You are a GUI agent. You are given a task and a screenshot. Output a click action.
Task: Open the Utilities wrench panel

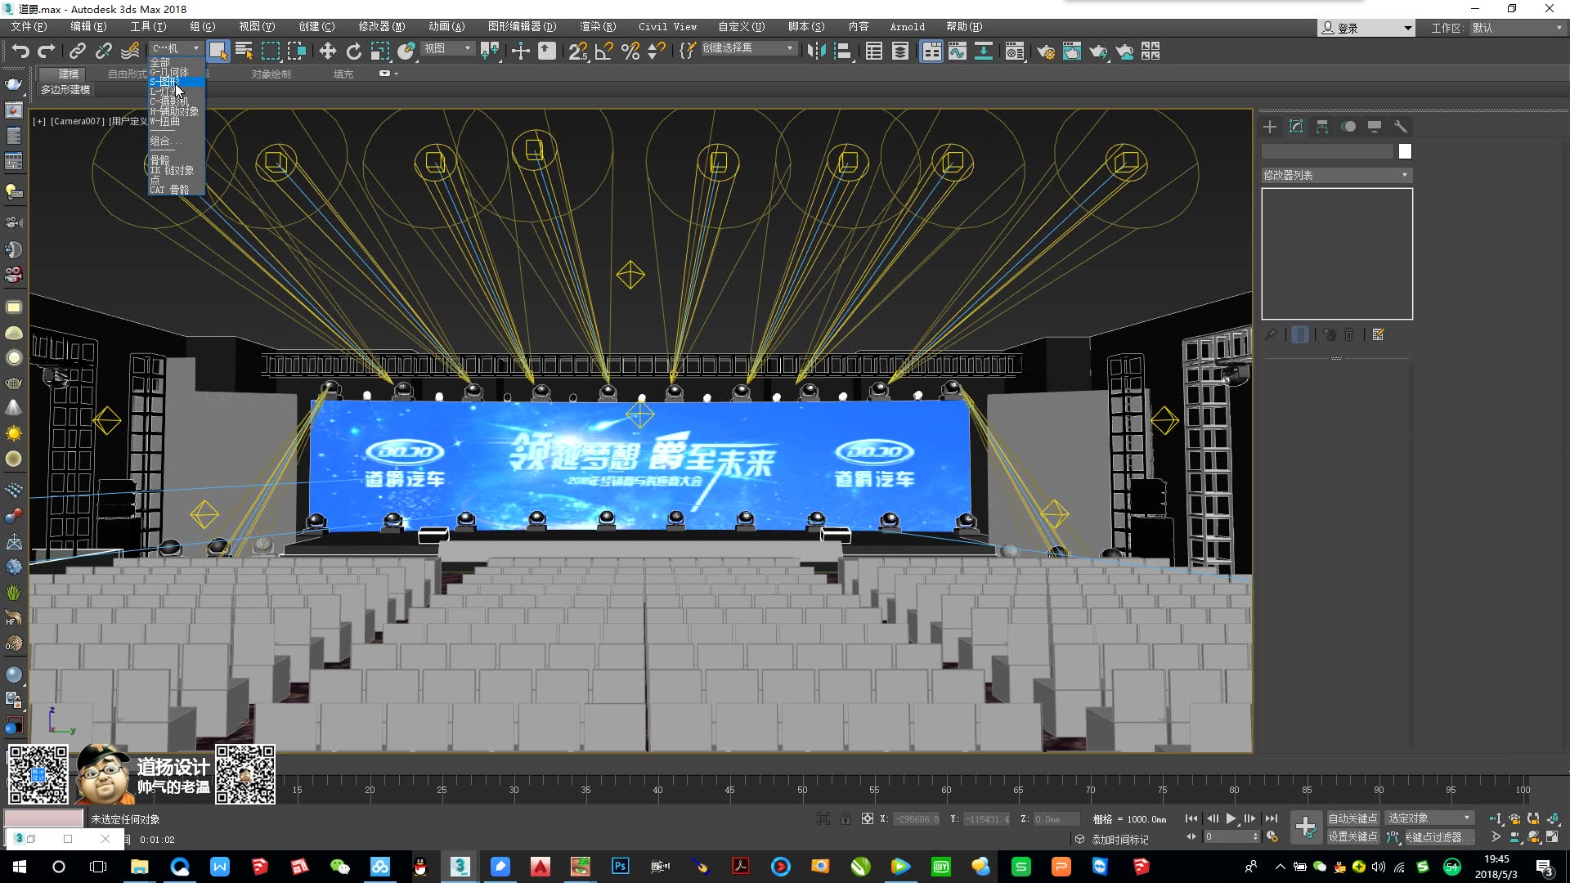tap(1401, 127)
